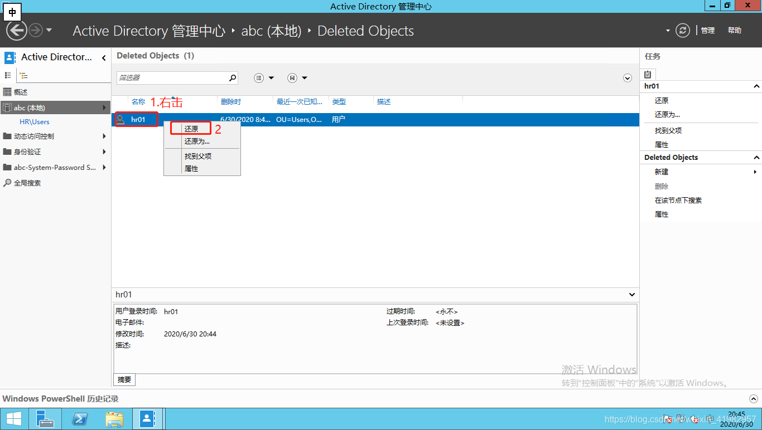Open the navigation history dropdown beside forward arrow
The image size is (762, 430).
(49, 30)
